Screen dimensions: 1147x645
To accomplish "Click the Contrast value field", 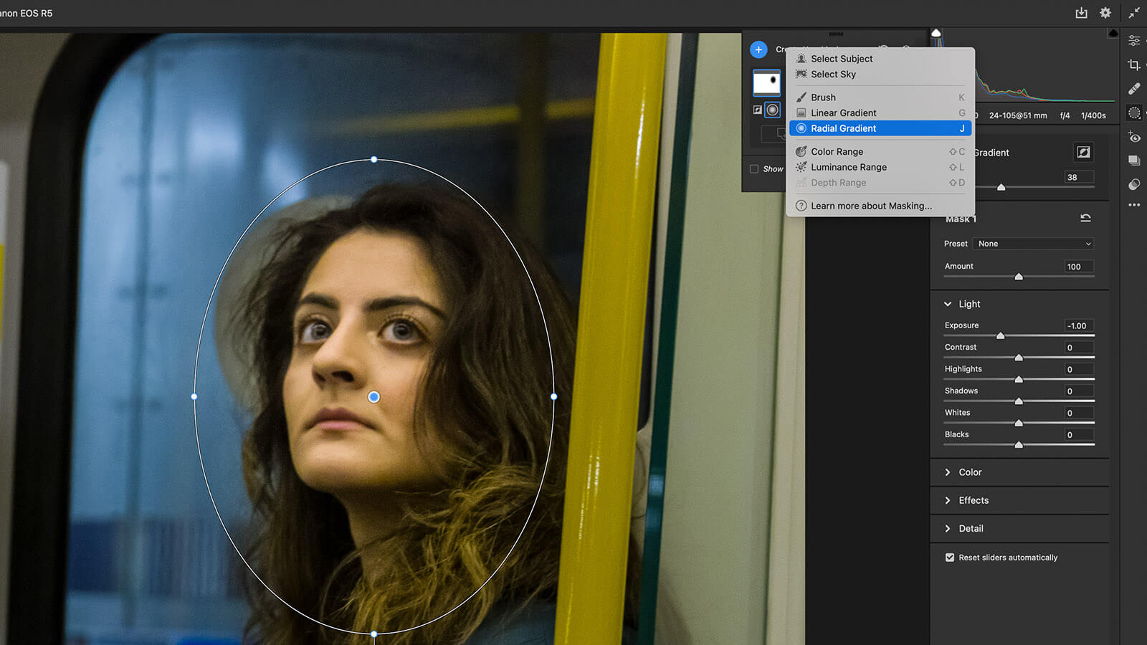I will click(x=1079, y=348).
